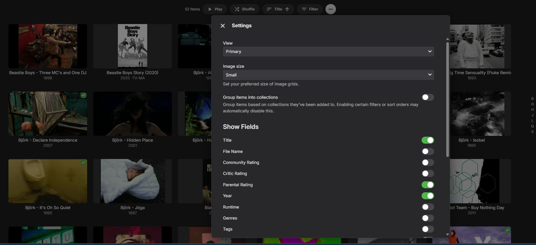Close the Settings panel with the X icon
The width and height of the screenshot is (536, 245).
[x=223, y=26]
